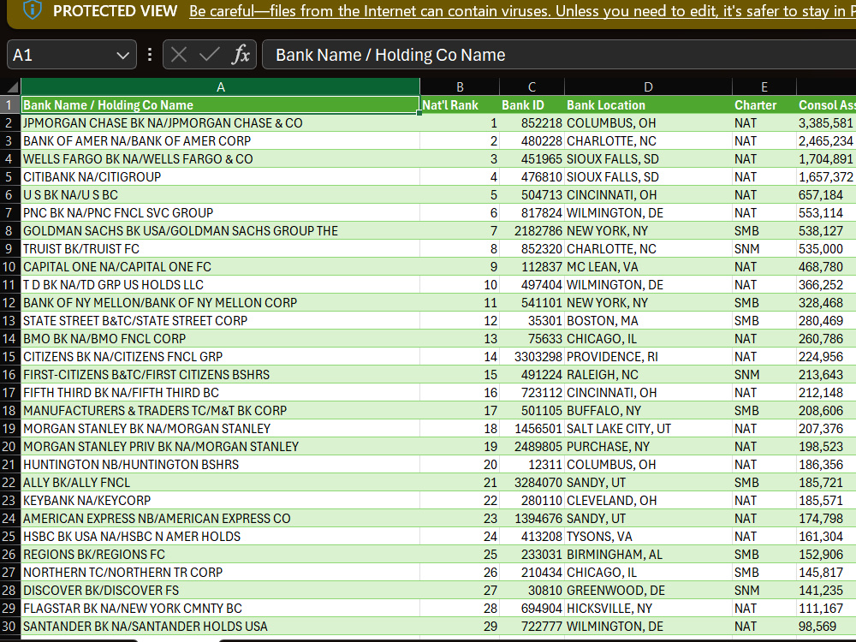Click location cell 'HICKSVILLE, NY'
The width and height of the screenshot is (856, 642).
pyautogui.click(x=648, y=608)
